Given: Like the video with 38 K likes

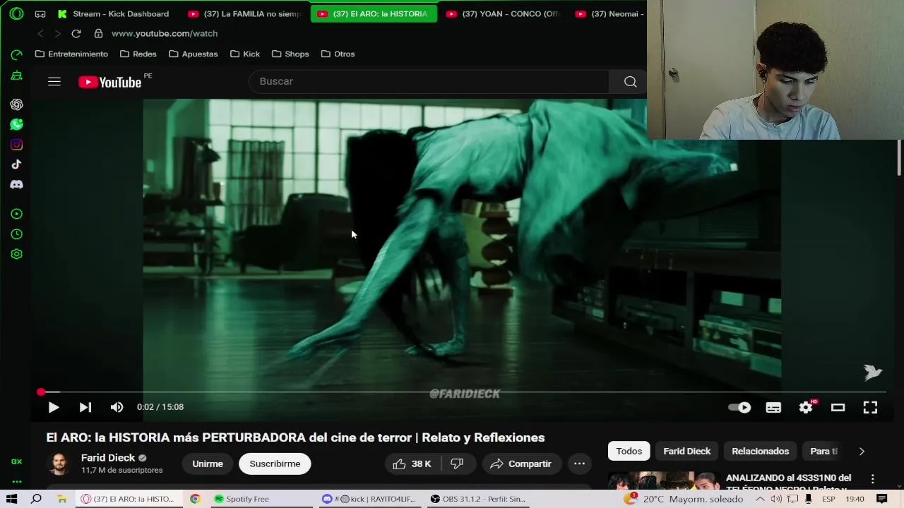Looking at the screenshot, I should [412, 464].
